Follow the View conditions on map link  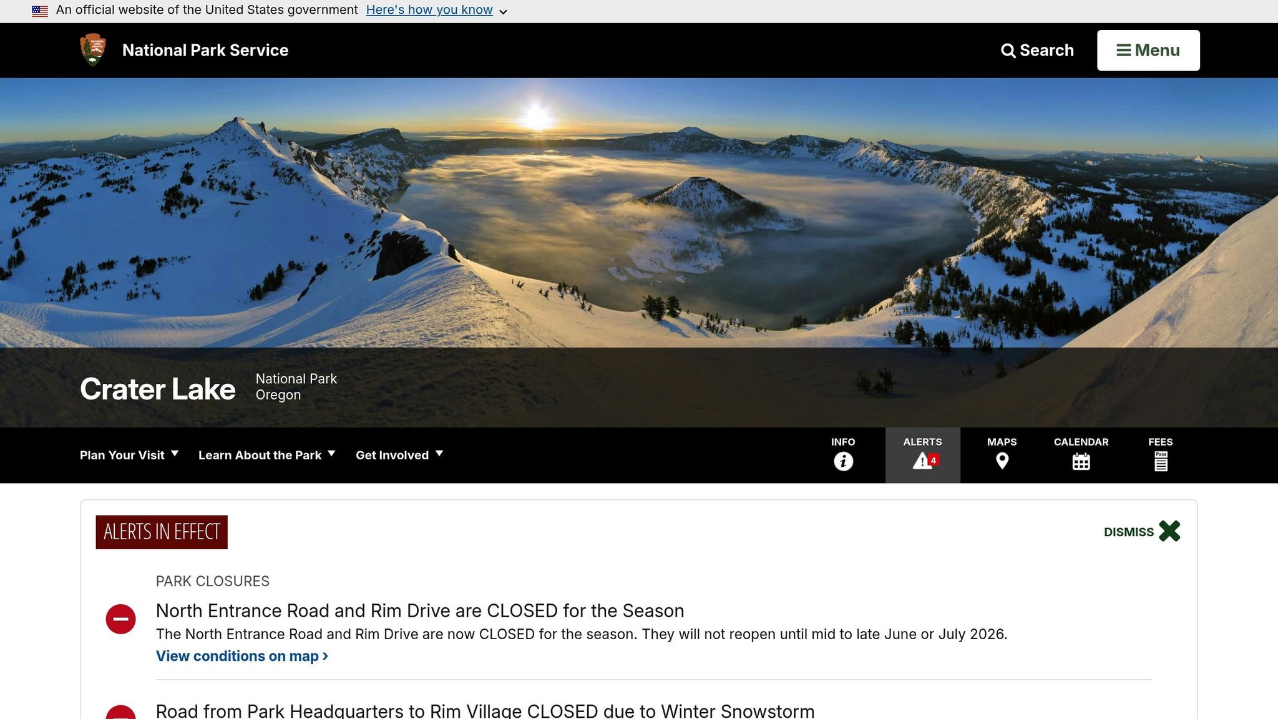[x=242, y=656]
